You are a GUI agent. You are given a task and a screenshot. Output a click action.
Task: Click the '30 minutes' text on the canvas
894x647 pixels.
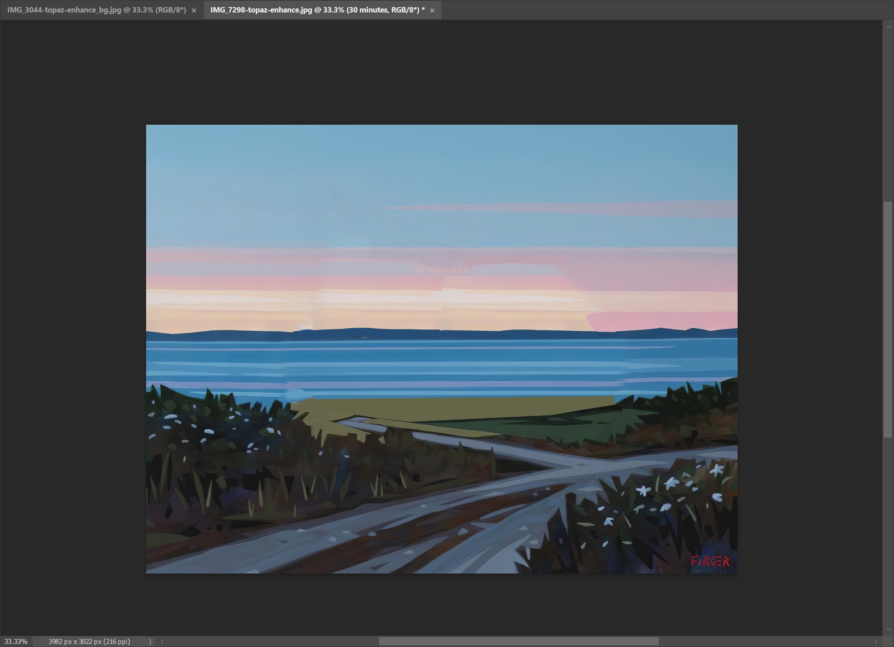tap(440, 269)
